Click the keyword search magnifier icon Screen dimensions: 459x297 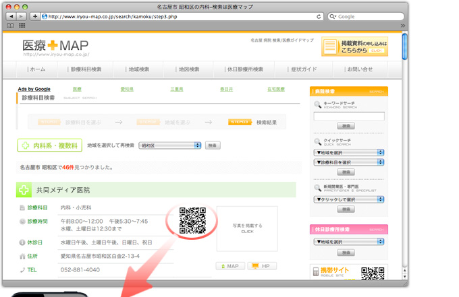click(317, 104)
